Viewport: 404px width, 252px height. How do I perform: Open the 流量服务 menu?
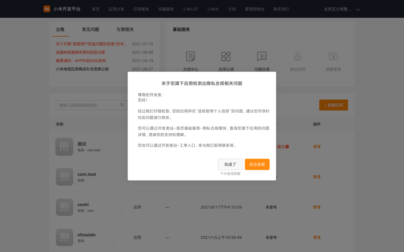click(166, 9)
